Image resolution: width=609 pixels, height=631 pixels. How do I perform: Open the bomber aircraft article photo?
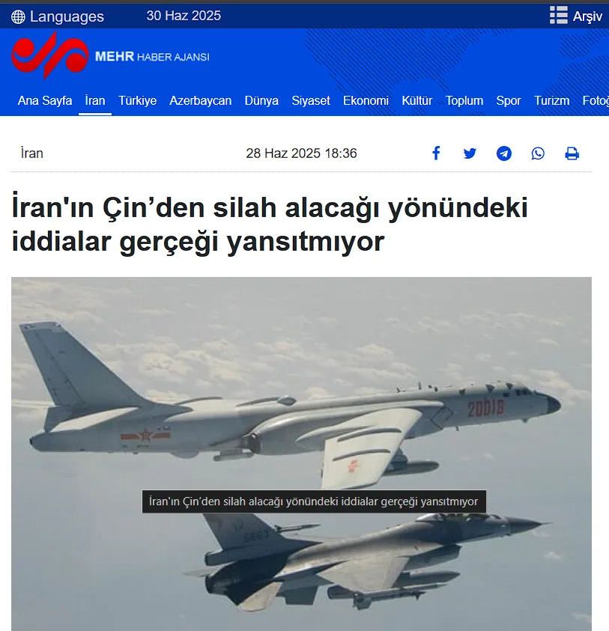[301, 454]
